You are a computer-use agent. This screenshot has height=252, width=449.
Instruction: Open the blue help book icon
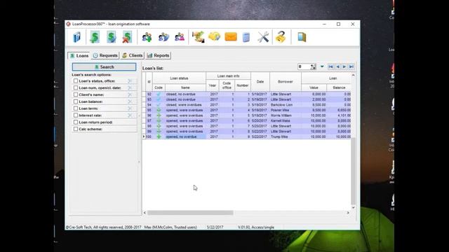point(76,37)
